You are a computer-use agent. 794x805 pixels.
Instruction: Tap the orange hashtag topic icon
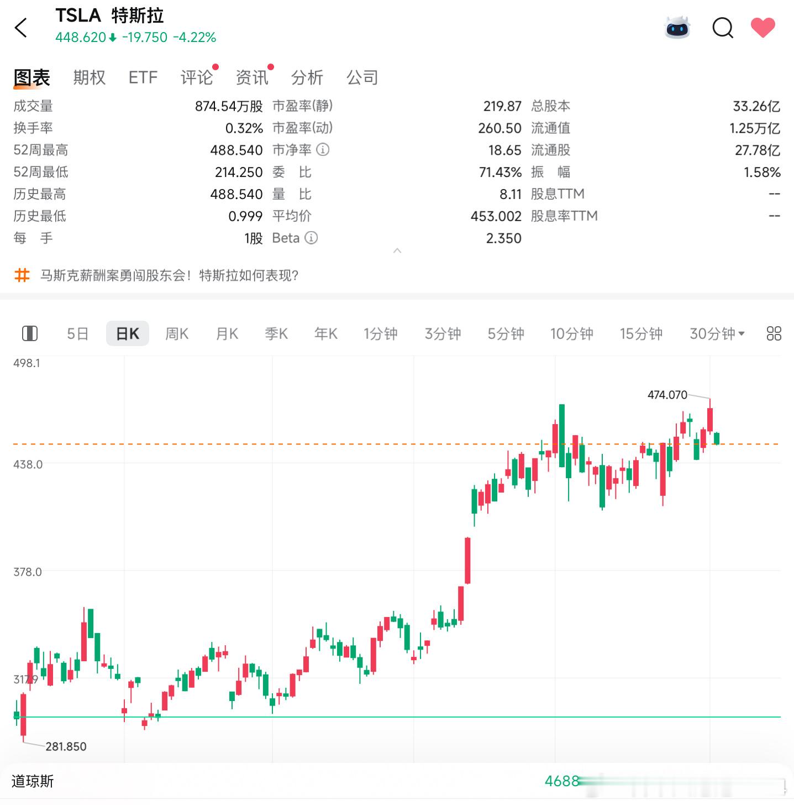coord(22,275)
